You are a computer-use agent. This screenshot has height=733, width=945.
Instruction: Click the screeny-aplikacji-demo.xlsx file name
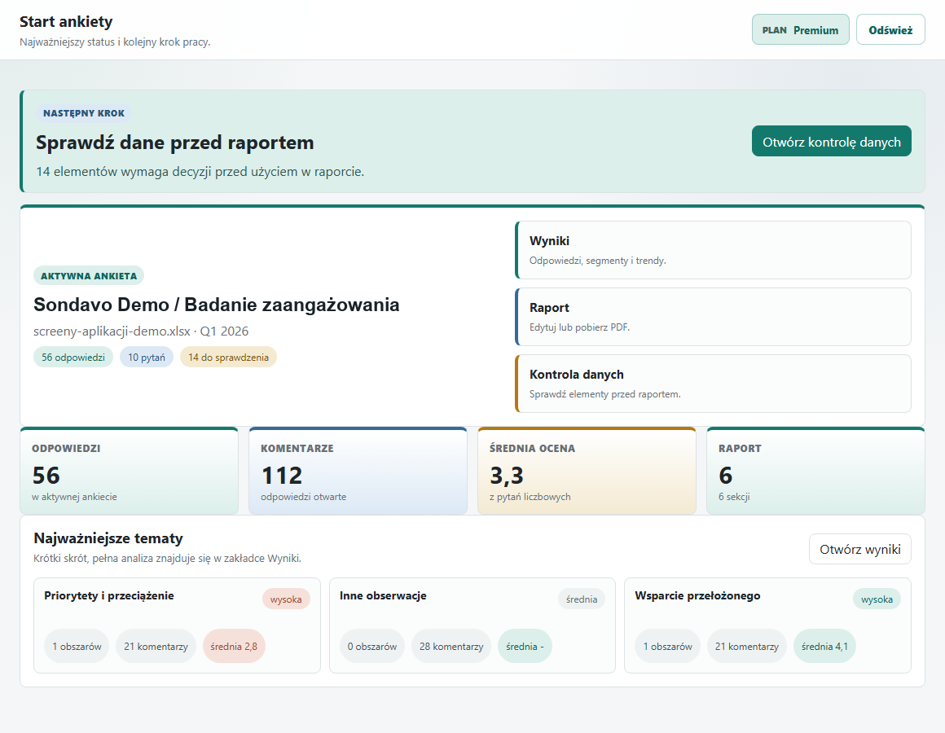click(x=112, y=331)
